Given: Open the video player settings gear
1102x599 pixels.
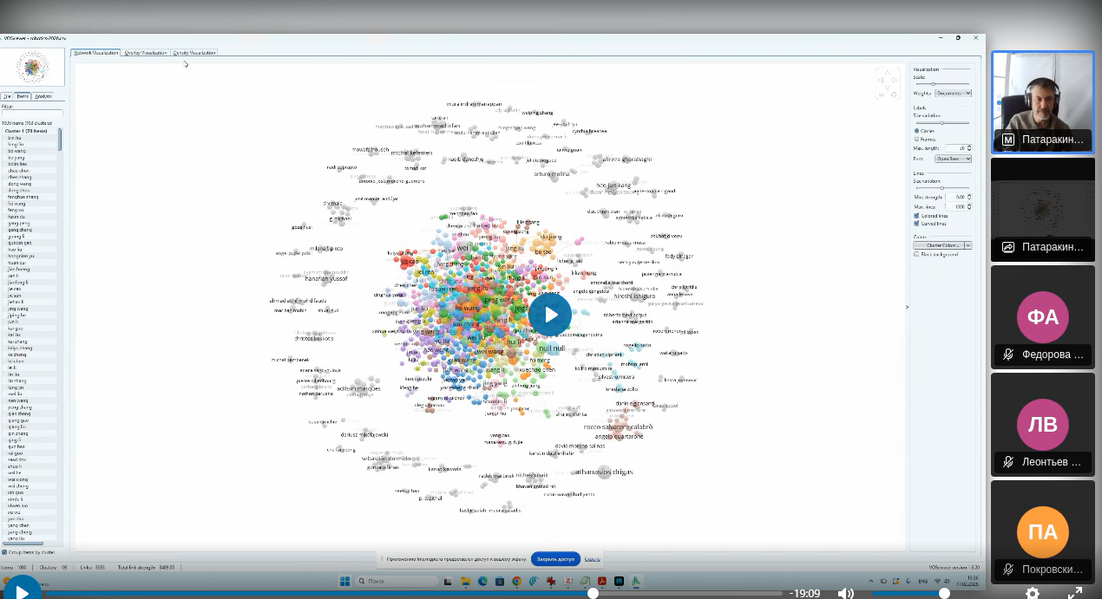Looking at the screenshot, I should [1032, 593].
